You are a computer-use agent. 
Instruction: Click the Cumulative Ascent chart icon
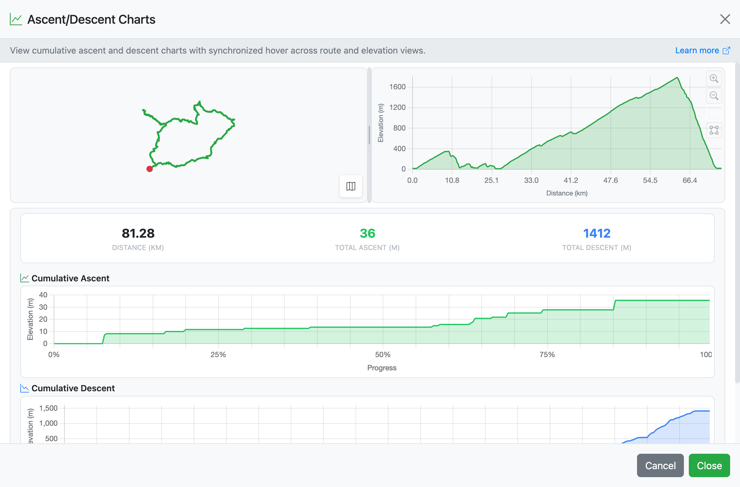[25, 278]
